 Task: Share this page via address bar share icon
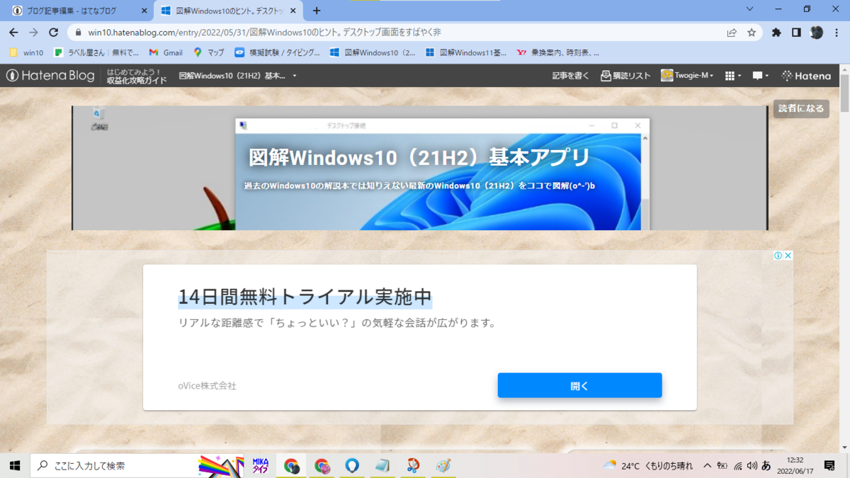click(732, 33)
